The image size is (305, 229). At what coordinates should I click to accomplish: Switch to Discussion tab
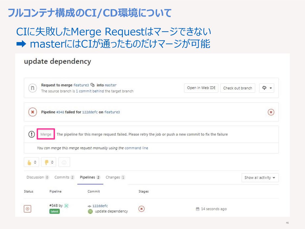[38, 177]
